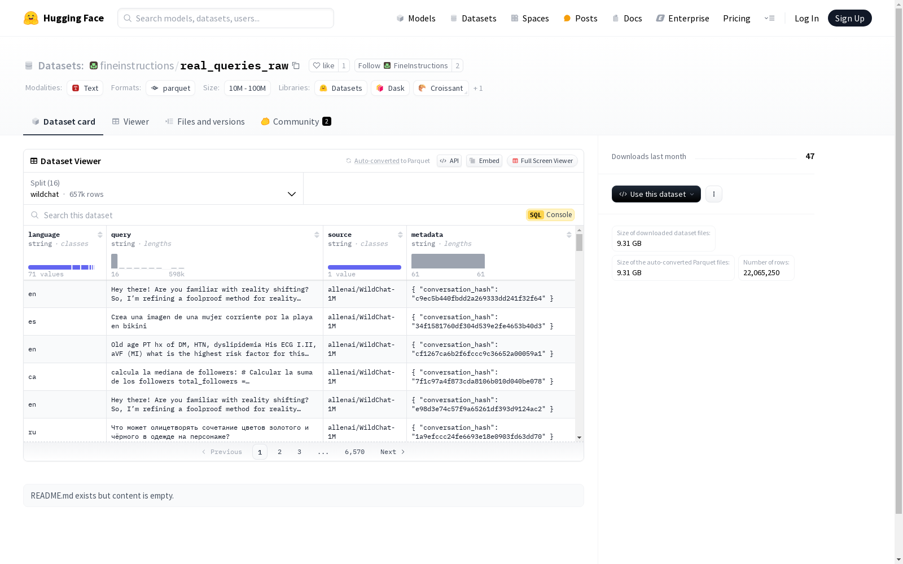Image resolution: width=903 pixels, height=564 pixels.
Task: Click the real_queries_raw dataset title
Action: [234, 65]
